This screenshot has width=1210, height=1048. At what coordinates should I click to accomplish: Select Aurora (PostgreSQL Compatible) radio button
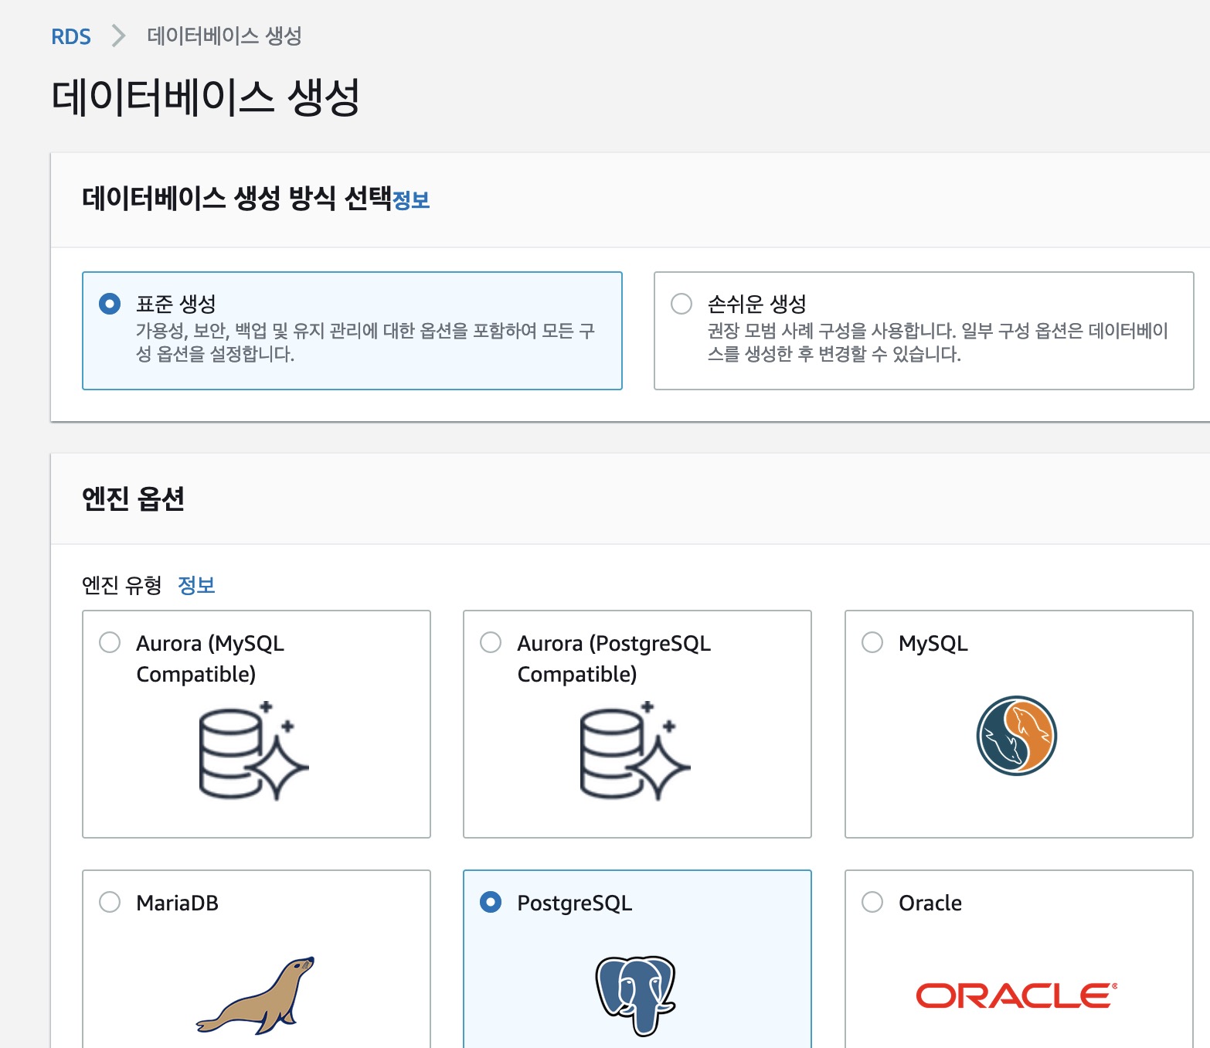491,642
